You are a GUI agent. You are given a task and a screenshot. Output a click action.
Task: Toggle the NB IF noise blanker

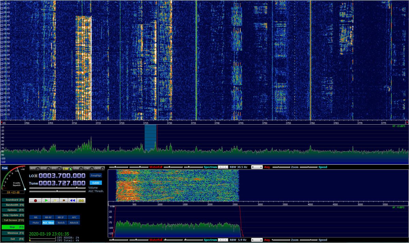(61, 217)
